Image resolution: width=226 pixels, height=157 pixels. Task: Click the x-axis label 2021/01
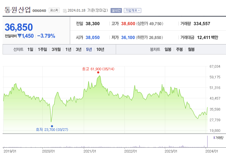point(90,151)
